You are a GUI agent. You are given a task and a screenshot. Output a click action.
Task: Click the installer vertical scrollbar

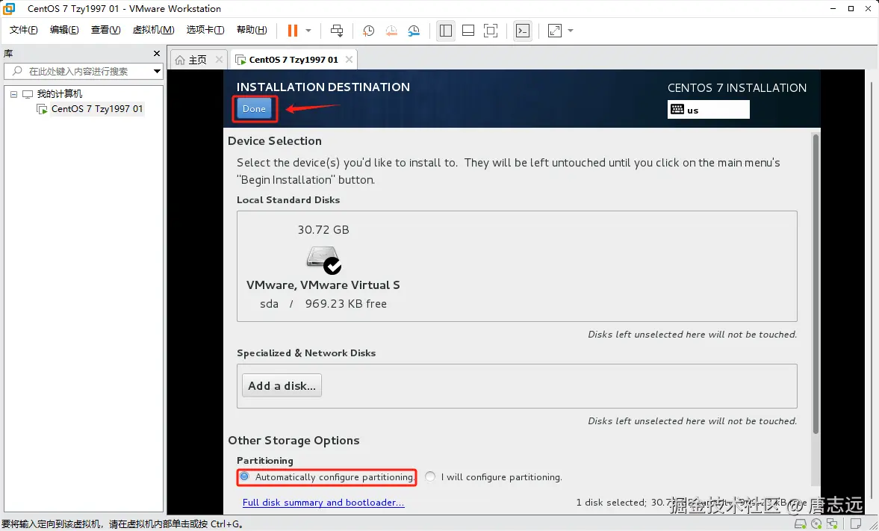[816, 283]
